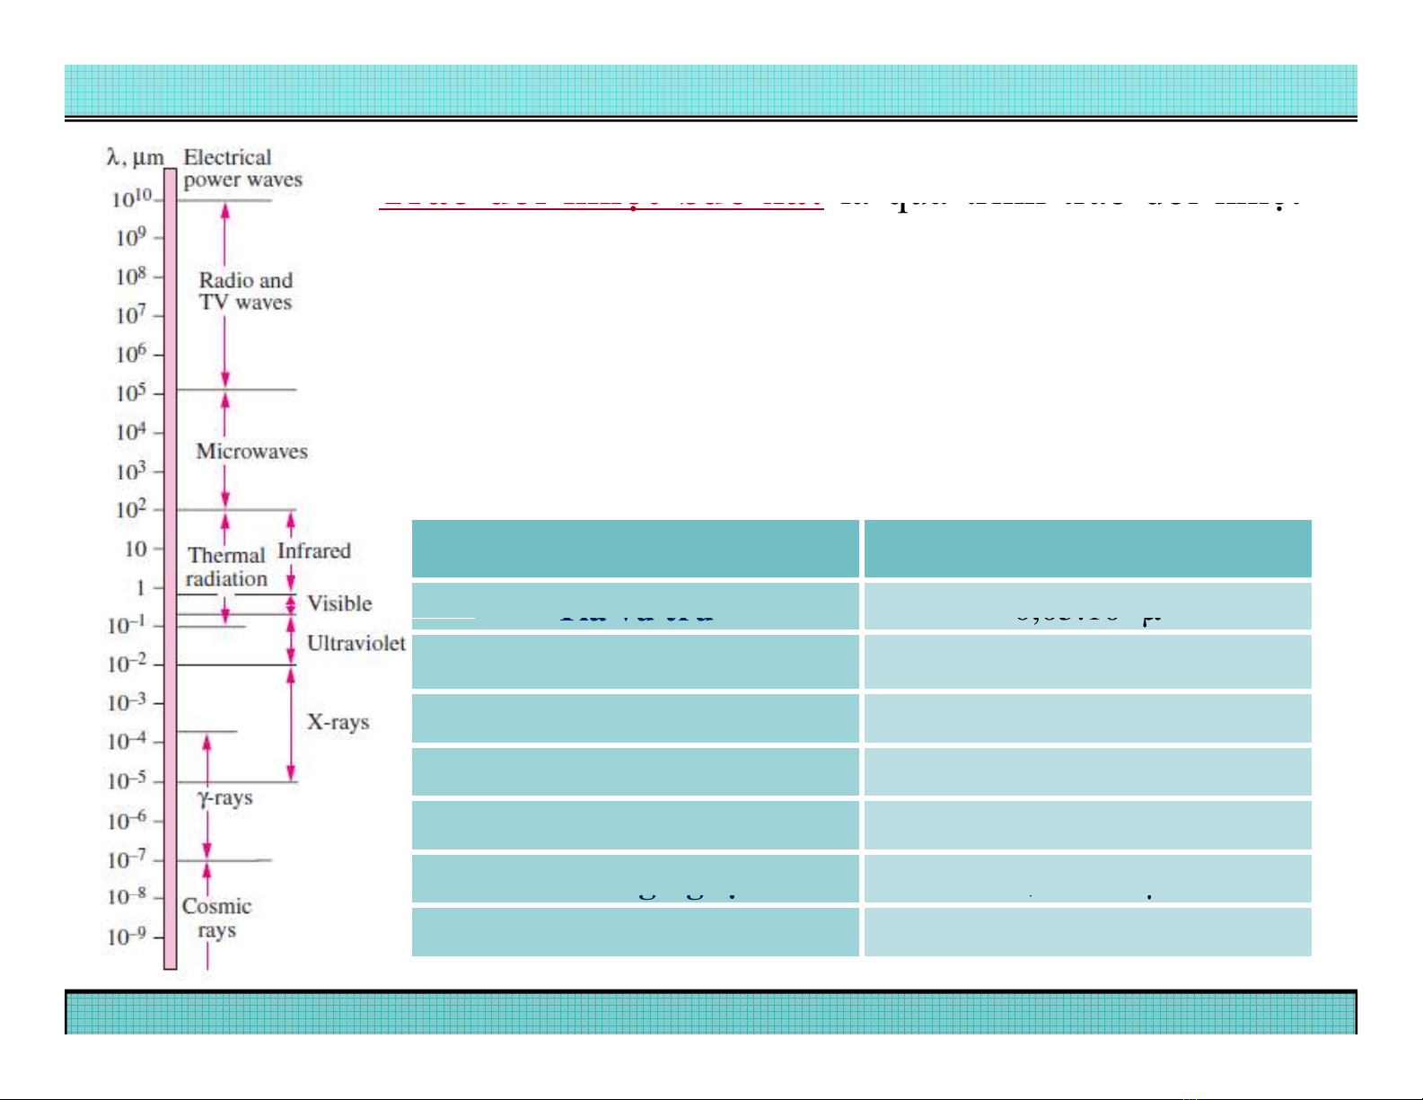The height and width of the screenshot is (1100, 1423).
Task: Select the 10^-3 axis value
Action: click(127, 703)
